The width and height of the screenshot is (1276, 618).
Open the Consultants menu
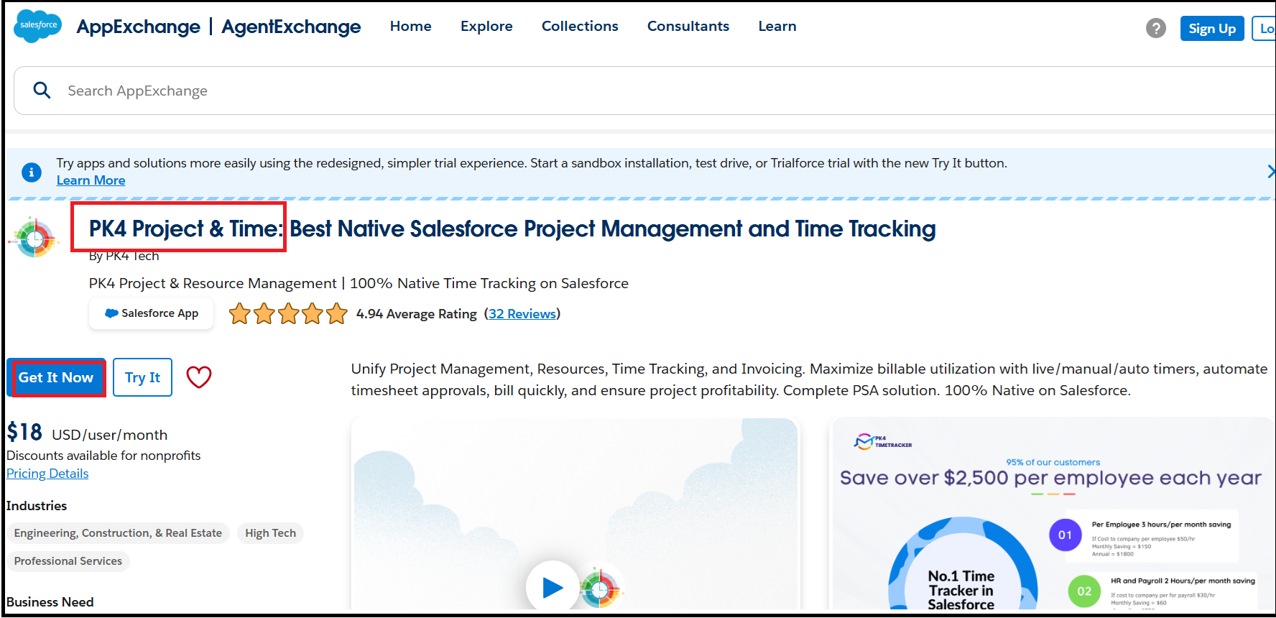pyautogui.click(x=688, y=26)
